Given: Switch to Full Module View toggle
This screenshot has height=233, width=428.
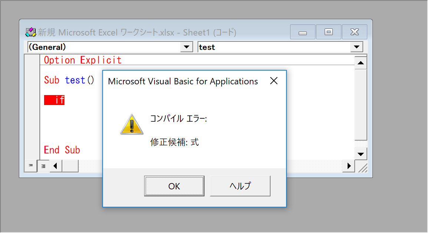Looking at the screenshot, I should [x=43, y=166].
